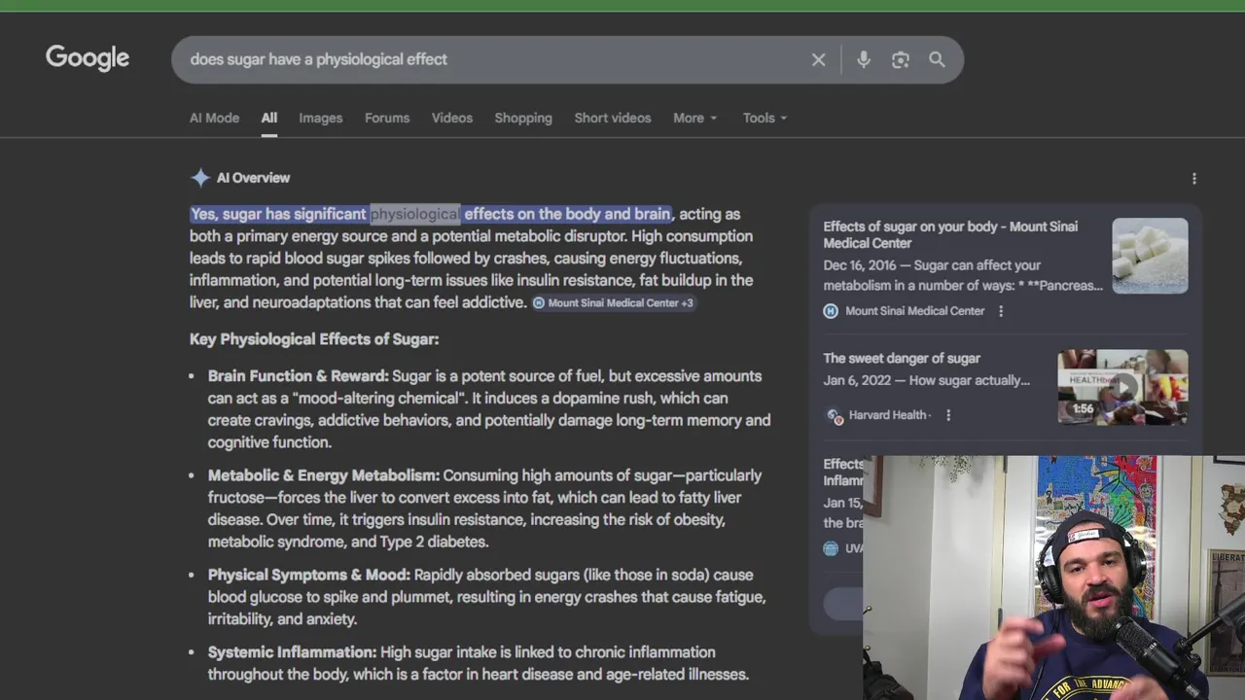
Task: Click Metabolic & Energy Metabolism heading
Action: click(x=324, y=475)
